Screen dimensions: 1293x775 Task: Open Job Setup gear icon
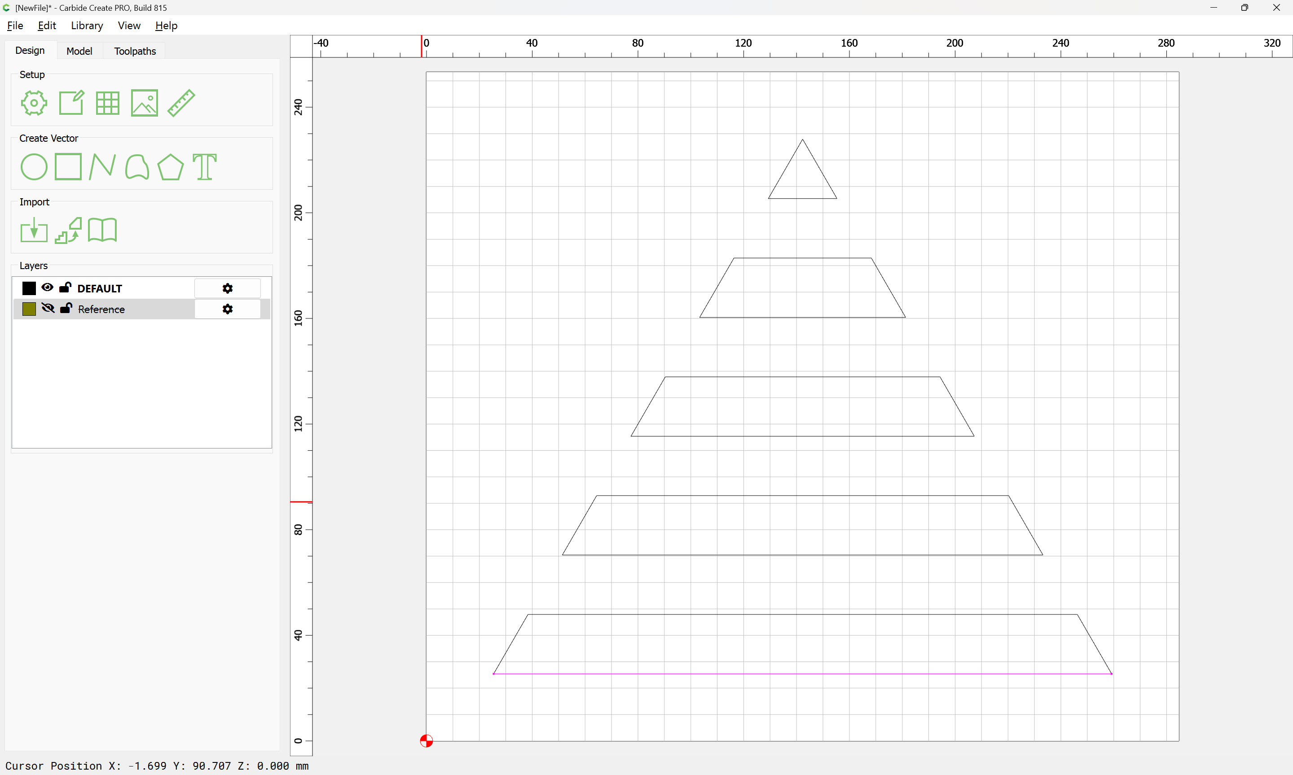pos(34,103)
